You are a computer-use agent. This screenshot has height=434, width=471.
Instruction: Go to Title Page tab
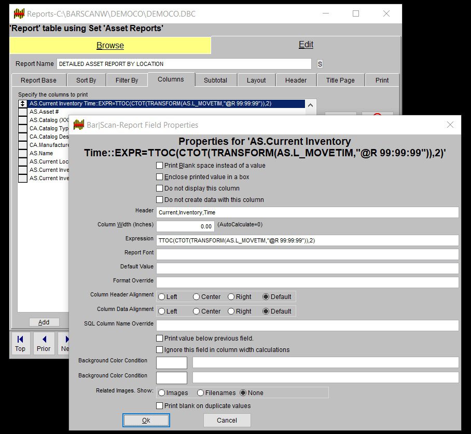coord(340,80)
